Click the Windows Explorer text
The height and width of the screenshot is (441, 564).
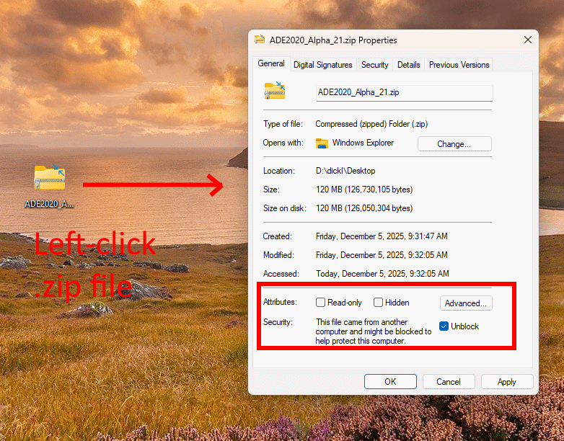pyautogui.click(x=363, y=143)
